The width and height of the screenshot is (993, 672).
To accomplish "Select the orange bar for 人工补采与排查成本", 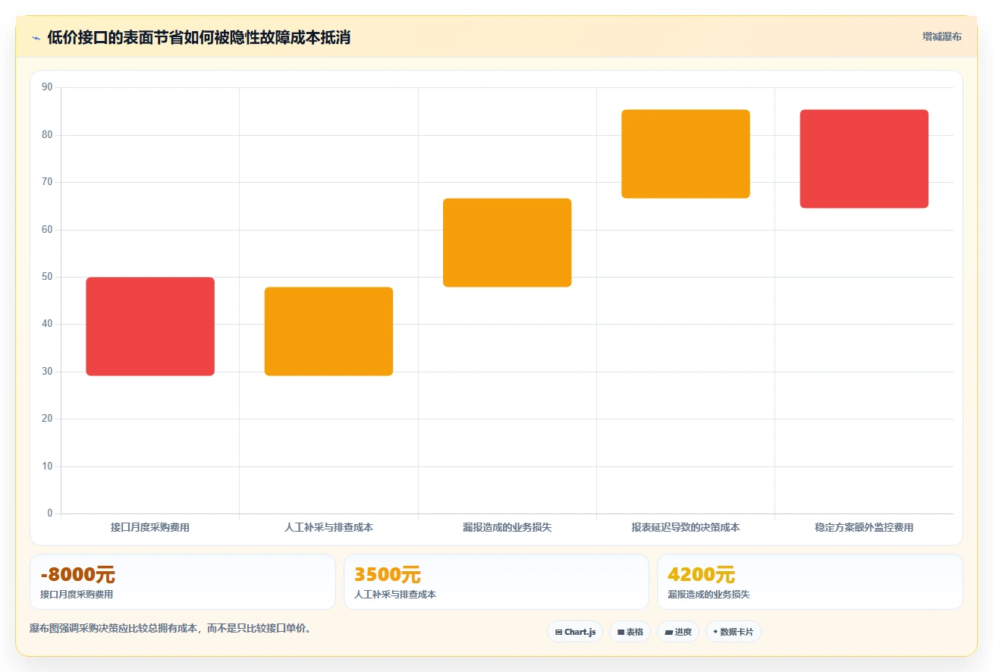I will tap(328, 331).
